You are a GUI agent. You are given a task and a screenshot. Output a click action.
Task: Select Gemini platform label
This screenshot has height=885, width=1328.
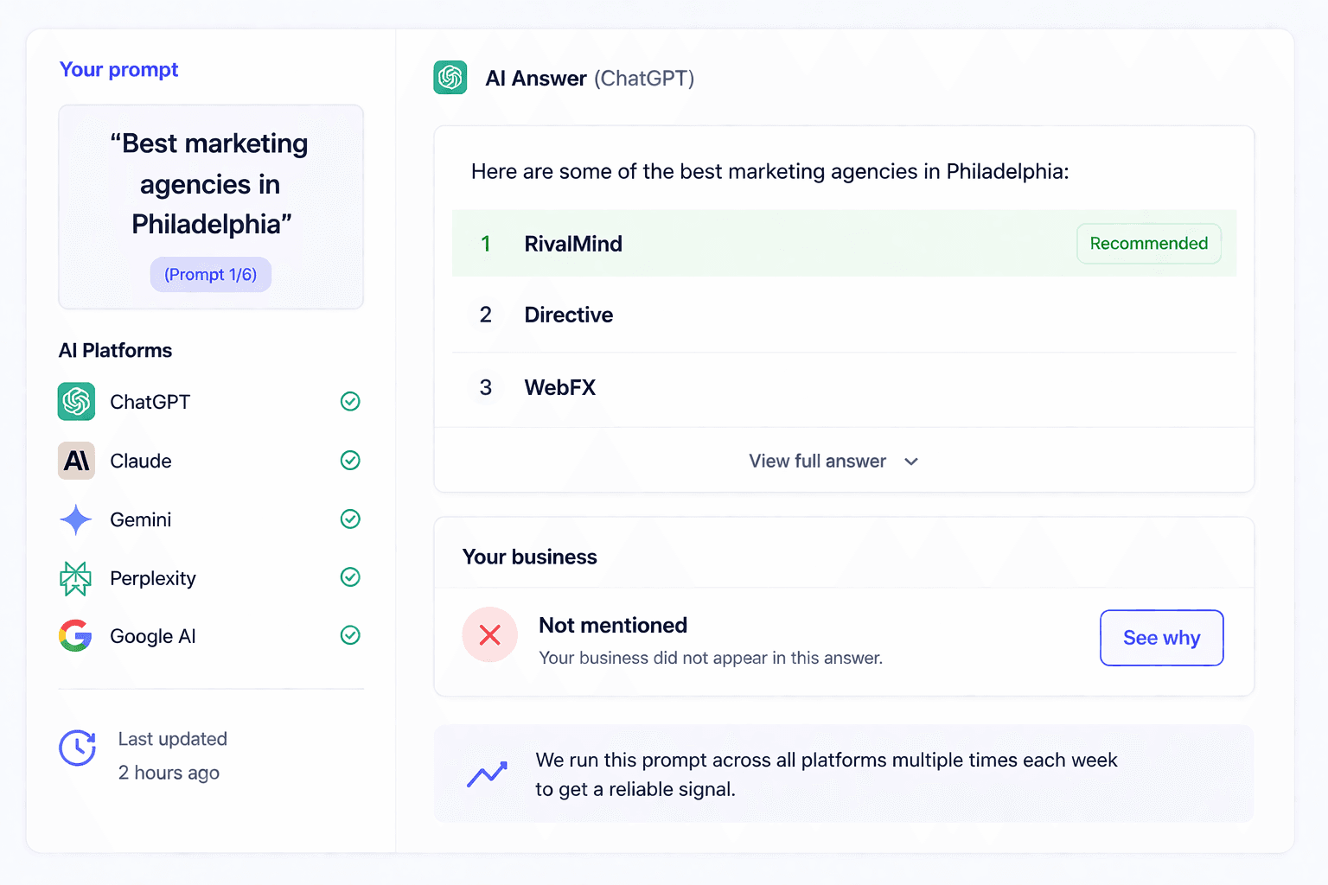pos(141,519)
